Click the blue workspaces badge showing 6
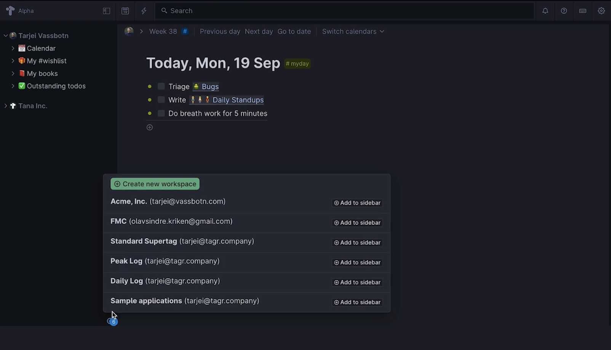Screen dimensions: 611x350 [x=113, y=322]
